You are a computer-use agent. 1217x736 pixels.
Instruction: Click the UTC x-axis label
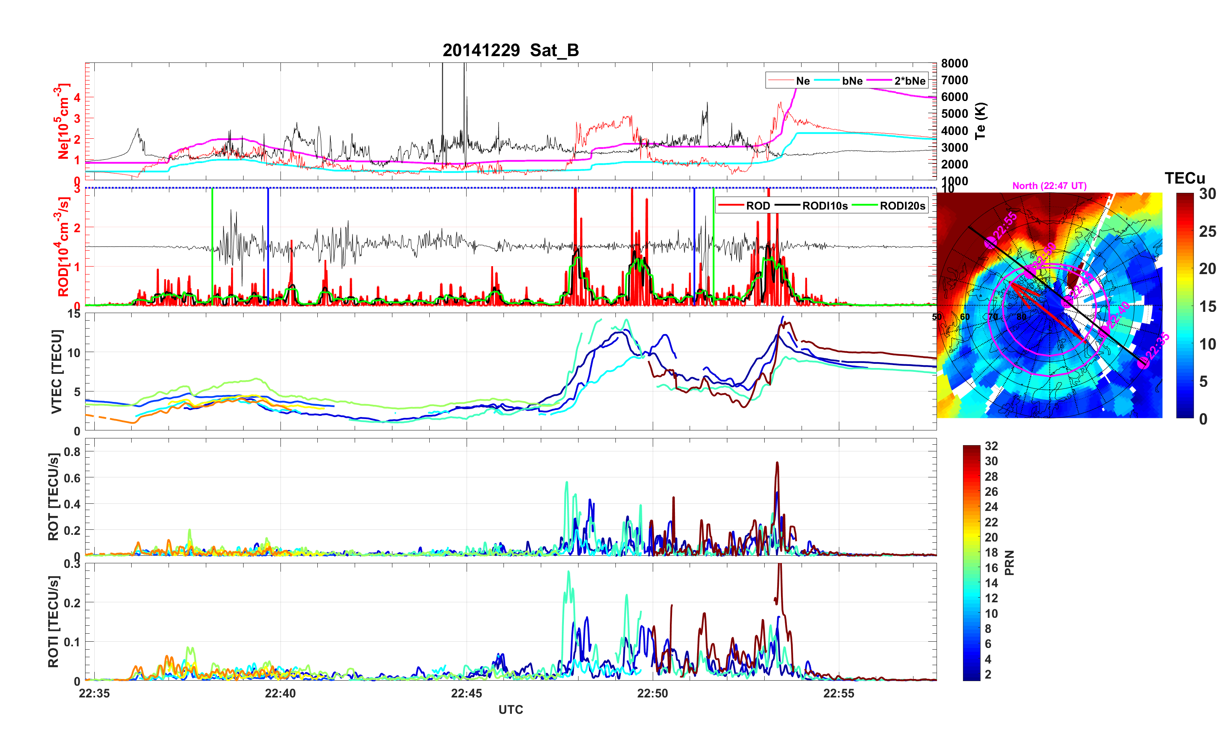point(510,709)
